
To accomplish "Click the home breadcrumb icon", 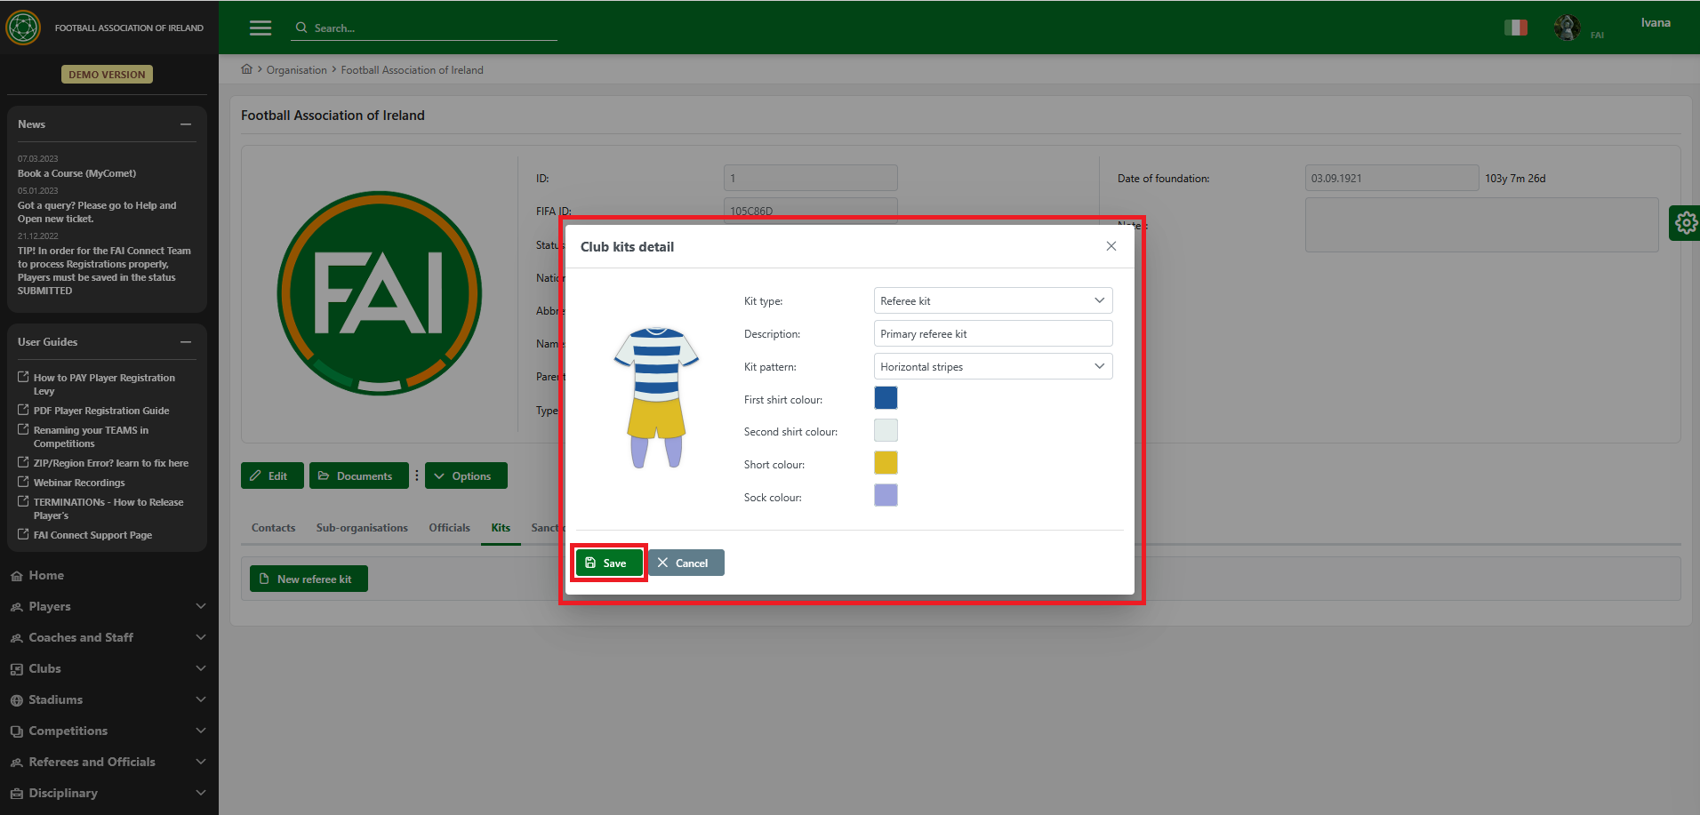I will point(246,69).
